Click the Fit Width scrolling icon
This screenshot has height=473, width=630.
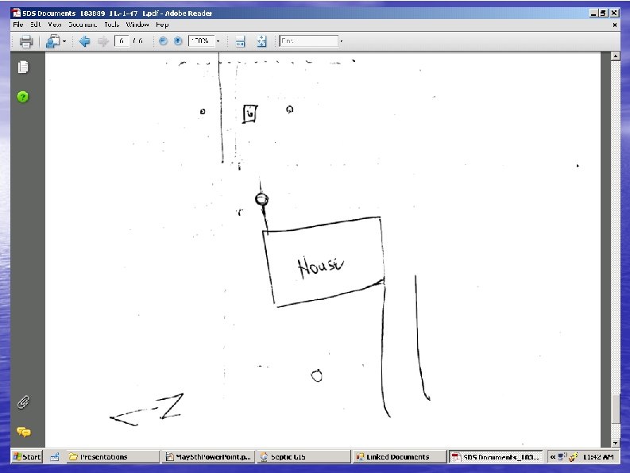240,41
